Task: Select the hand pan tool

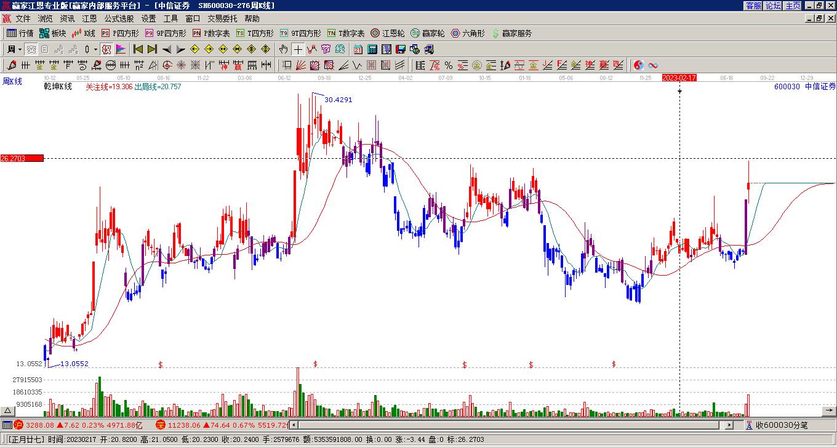Action: [283, 49]
